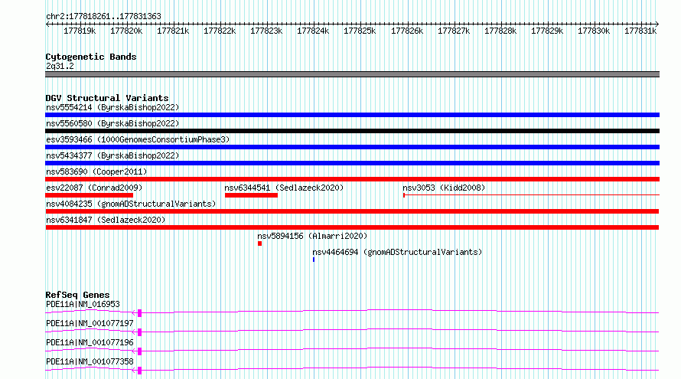Click nsv6344541 (Sedlazeck2020) label

point(284,188)
